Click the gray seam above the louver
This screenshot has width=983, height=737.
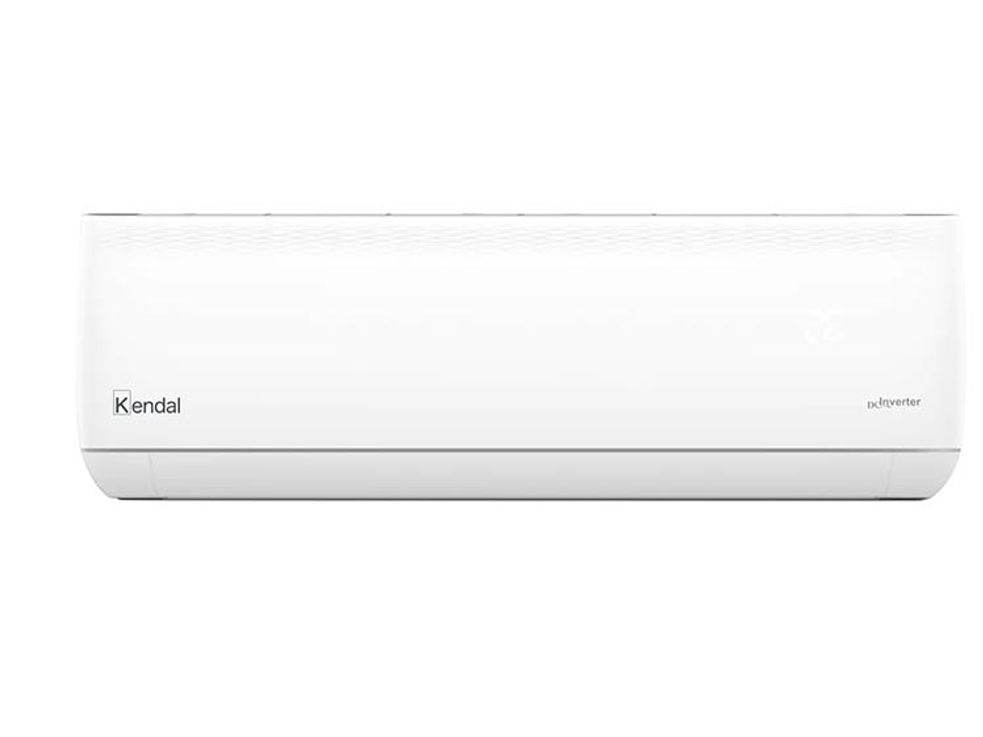click(x=520, y=450)
